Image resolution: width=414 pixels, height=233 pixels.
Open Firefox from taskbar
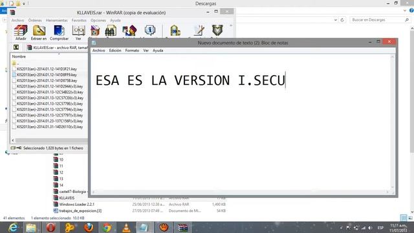pyautogui.click(x=89, y=227)
